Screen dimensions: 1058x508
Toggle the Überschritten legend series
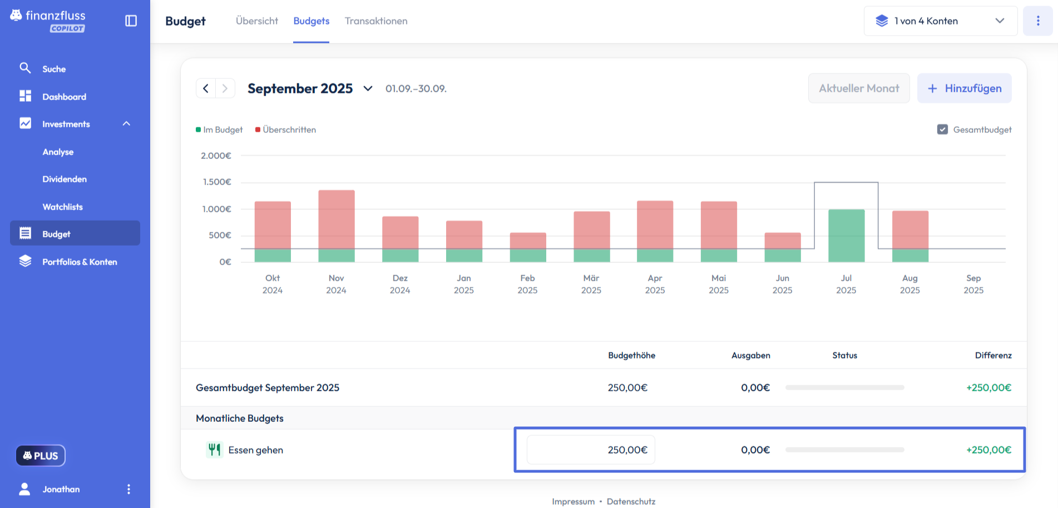point(286,130)
